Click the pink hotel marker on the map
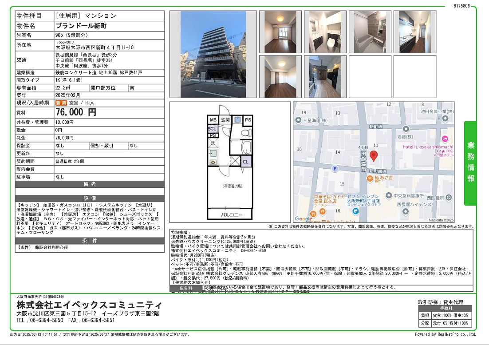The width and height of the screenshot is (489, 345). tap(445, 139)
